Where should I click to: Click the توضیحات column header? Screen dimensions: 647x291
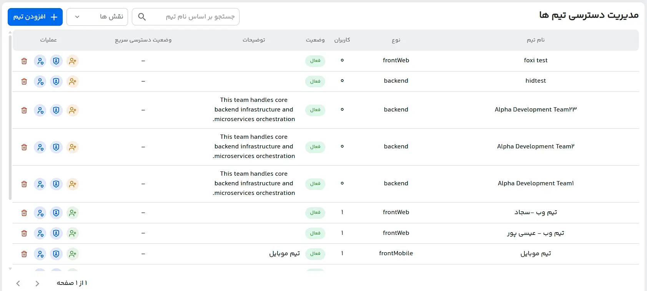click(254, 40)
